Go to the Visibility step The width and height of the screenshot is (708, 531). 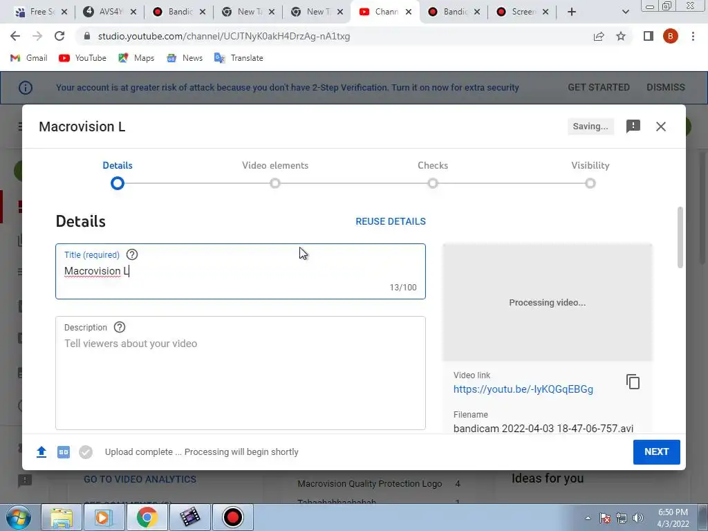(x=590, y=174)
